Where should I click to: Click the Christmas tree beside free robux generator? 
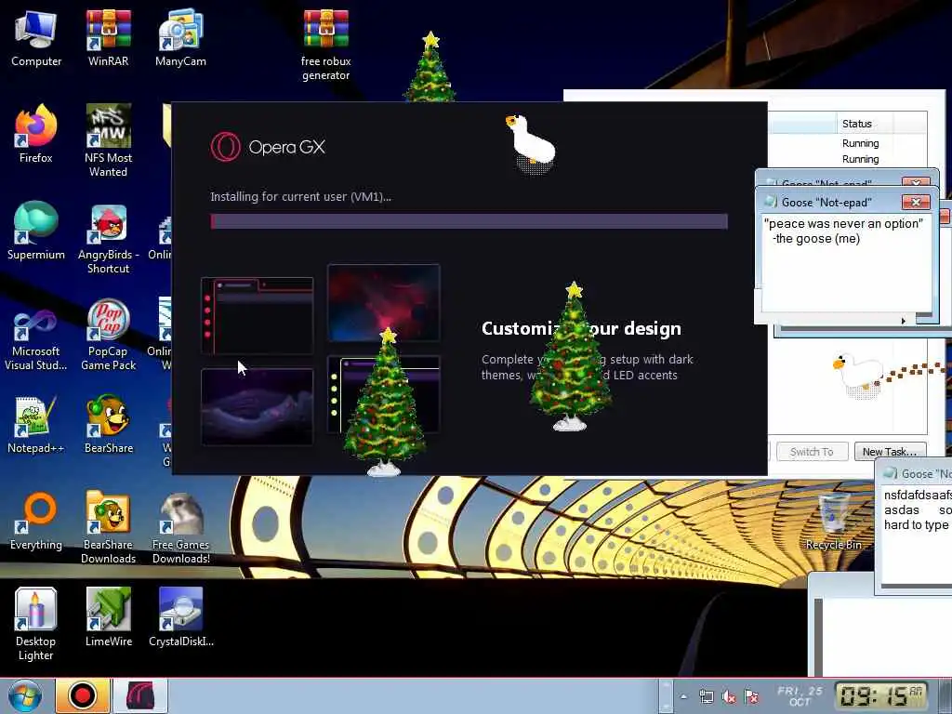[430, 66]
